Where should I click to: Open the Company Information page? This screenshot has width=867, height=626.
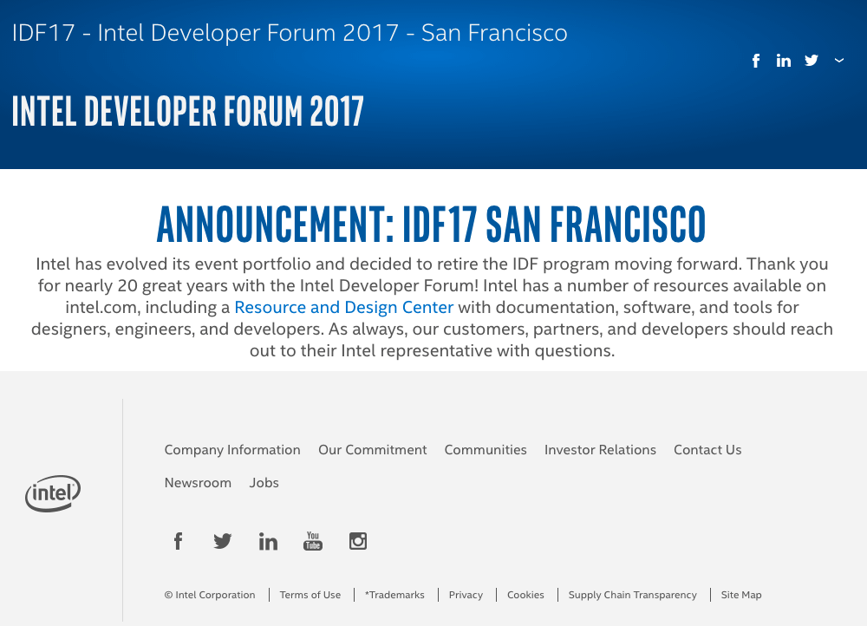click(x=232, y=450)
